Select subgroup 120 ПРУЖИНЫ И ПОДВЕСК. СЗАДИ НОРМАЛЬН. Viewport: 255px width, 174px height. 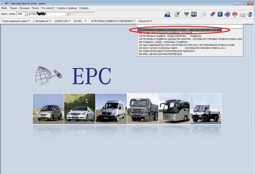[x=170, y=36]
